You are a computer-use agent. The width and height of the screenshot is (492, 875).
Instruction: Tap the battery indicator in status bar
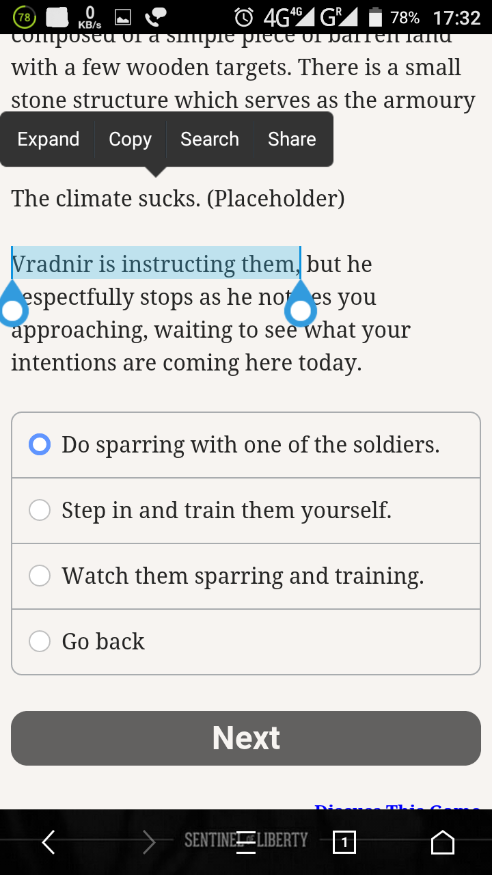(x=375, y=17)
